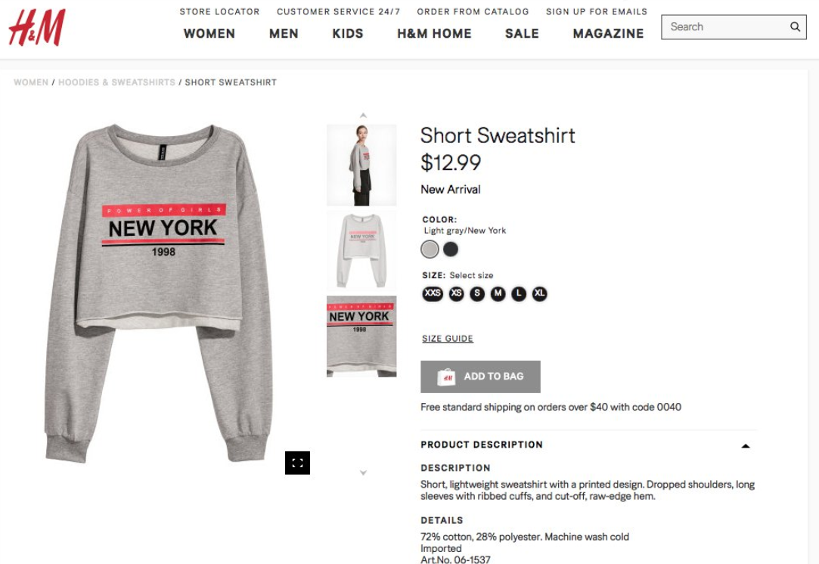This screenshot has width=819, height=564.
Task: Open fullscreen image view icon
Action: [297, 463]
